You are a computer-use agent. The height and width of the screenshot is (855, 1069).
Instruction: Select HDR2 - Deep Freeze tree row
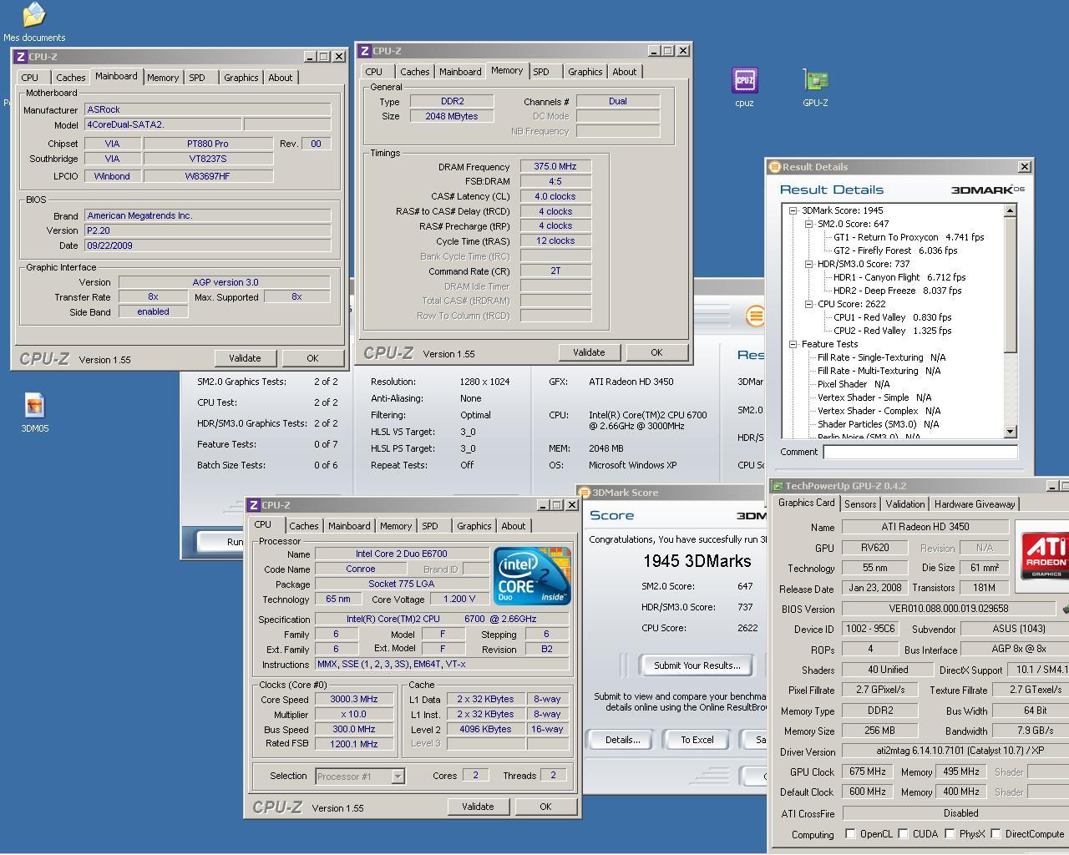[897, 291]
